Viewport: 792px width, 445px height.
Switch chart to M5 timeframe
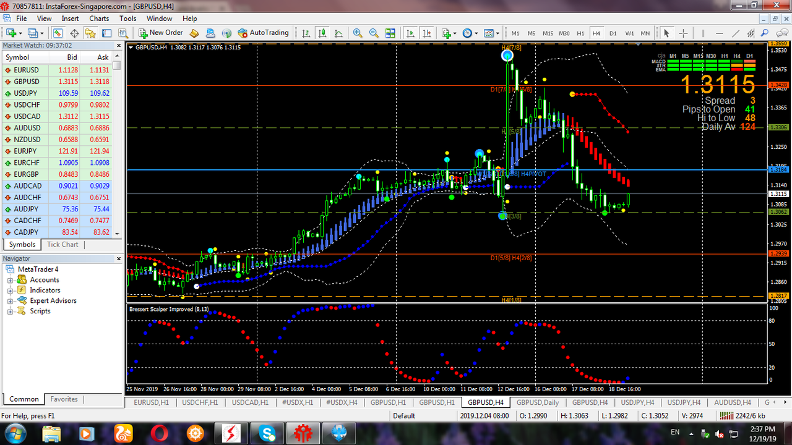pos(532,33)
